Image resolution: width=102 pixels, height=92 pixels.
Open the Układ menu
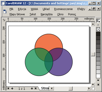[46, 9]
